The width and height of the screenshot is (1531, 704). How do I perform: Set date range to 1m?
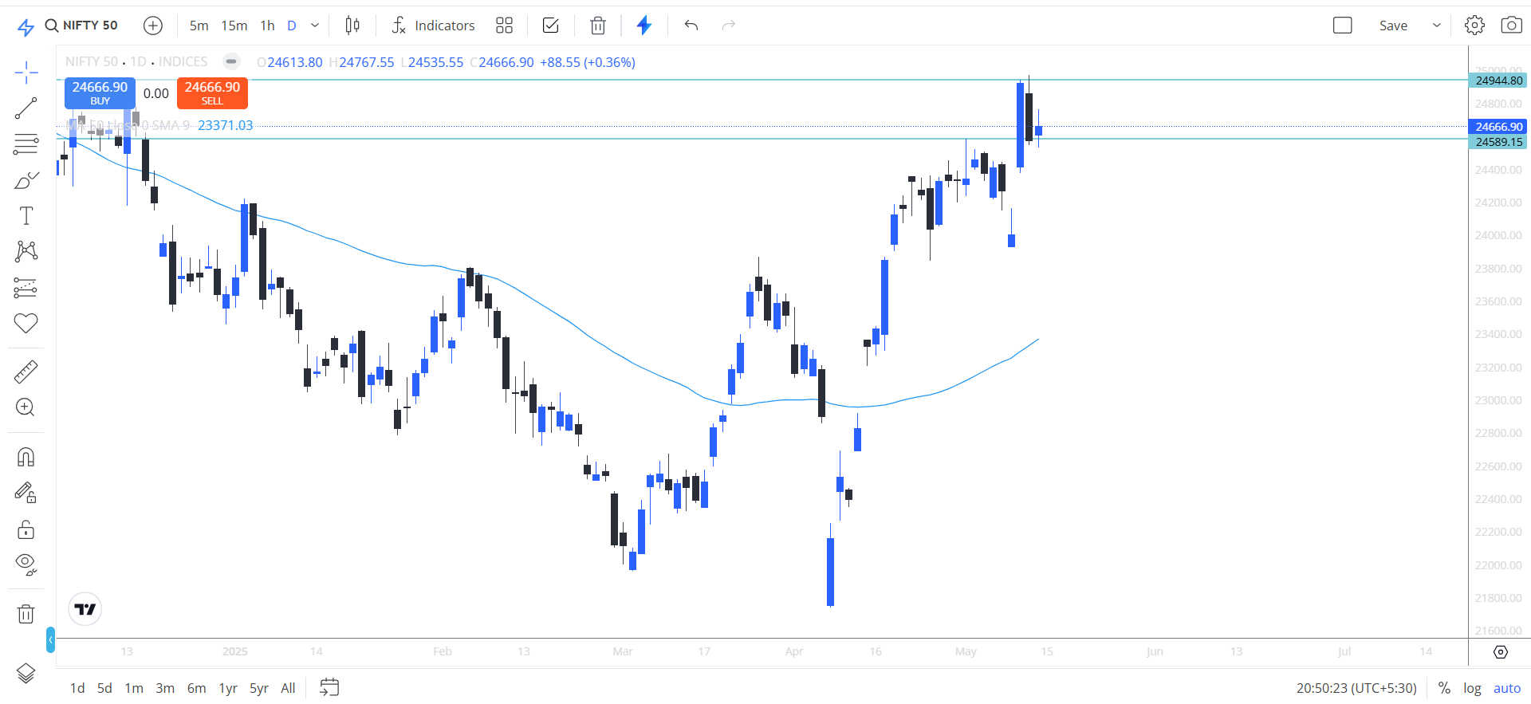(134, 688)
